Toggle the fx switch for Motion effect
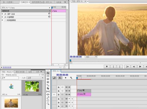Screen dimensions: 147x109 (x=5, y=14)
